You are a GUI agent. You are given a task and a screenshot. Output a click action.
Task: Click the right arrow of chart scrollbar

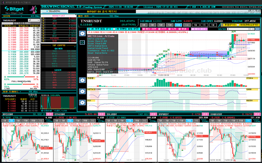pyautogui.click(x=253, y=29)
